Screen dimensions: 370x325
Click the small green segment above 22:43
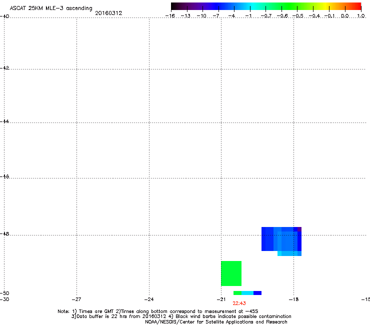tap(237, 293)
